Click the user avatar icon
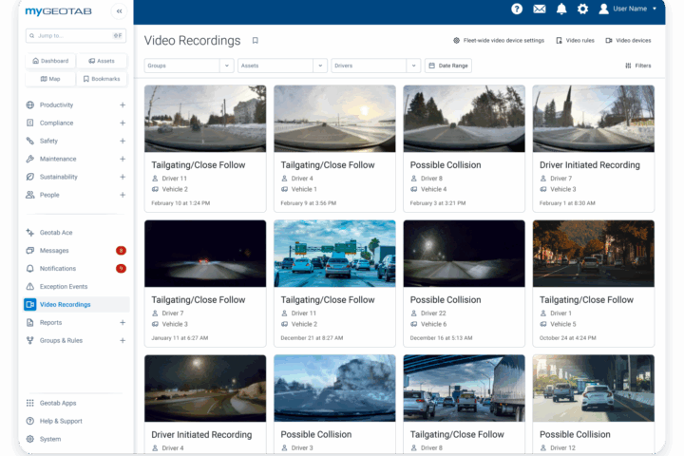684x456 pixels. [x=604, y=9]
